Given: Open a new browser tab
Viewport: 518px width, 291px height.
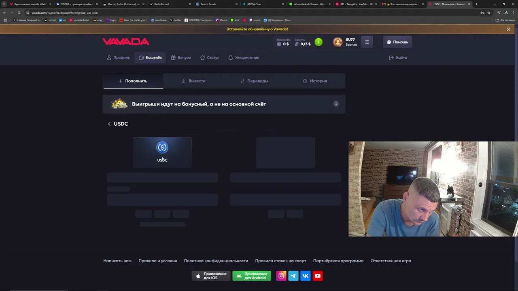Looking at the screenshot, I should [x=476, y=4].
